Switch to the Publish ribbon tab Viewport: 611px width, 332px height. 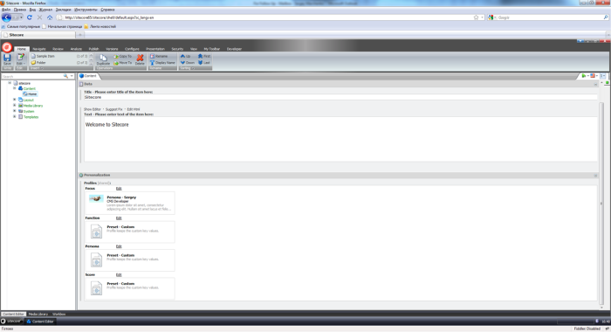tap(93, 49)
